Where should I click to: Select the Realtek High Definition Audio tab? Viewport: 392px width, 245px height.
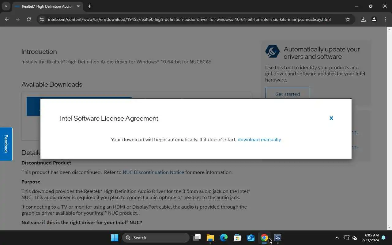[47, 6]
